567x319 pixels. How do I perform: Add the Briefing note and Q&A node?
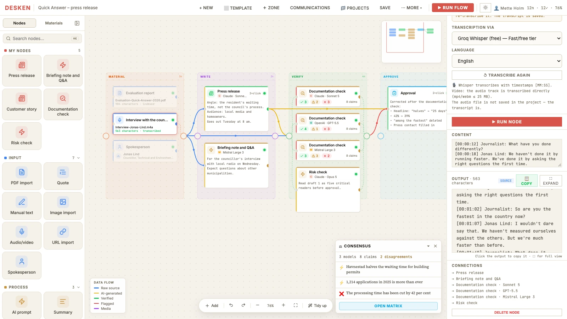click(63, 71)
